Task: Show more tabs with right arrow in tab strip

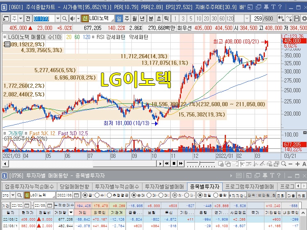Action: [304, 186]
